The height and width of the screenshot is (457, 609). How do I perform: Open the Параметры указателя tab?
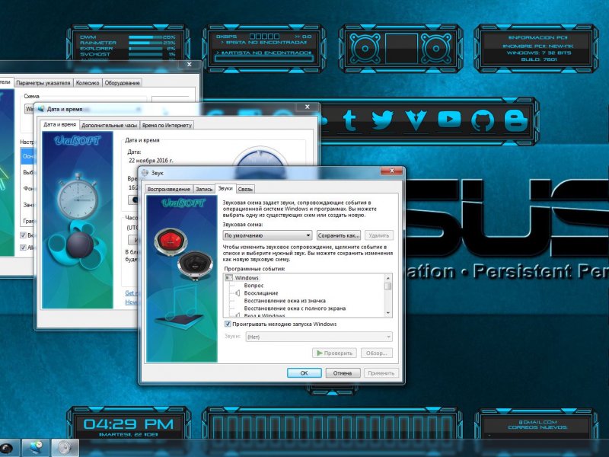tap(43, 83)
